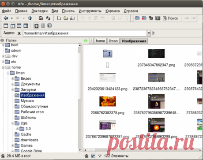Switch to tree and one panel layout
The width and height of the screenshot is (203, 160).
click(x=12, y=26)
